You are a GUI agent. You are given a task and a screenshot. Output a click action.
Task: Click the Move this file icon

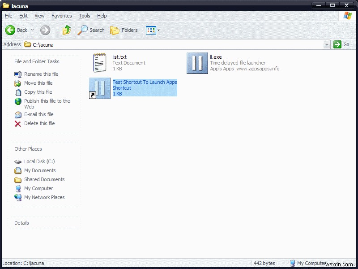(18, 83)
